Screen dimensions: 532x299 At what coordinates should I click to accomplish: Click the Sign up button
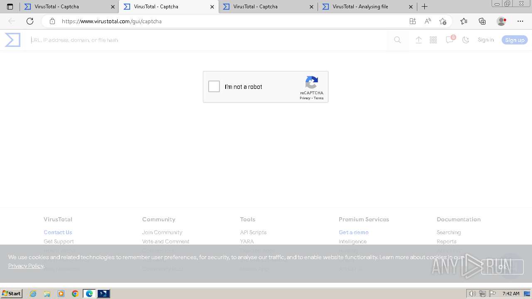(515, 40)
